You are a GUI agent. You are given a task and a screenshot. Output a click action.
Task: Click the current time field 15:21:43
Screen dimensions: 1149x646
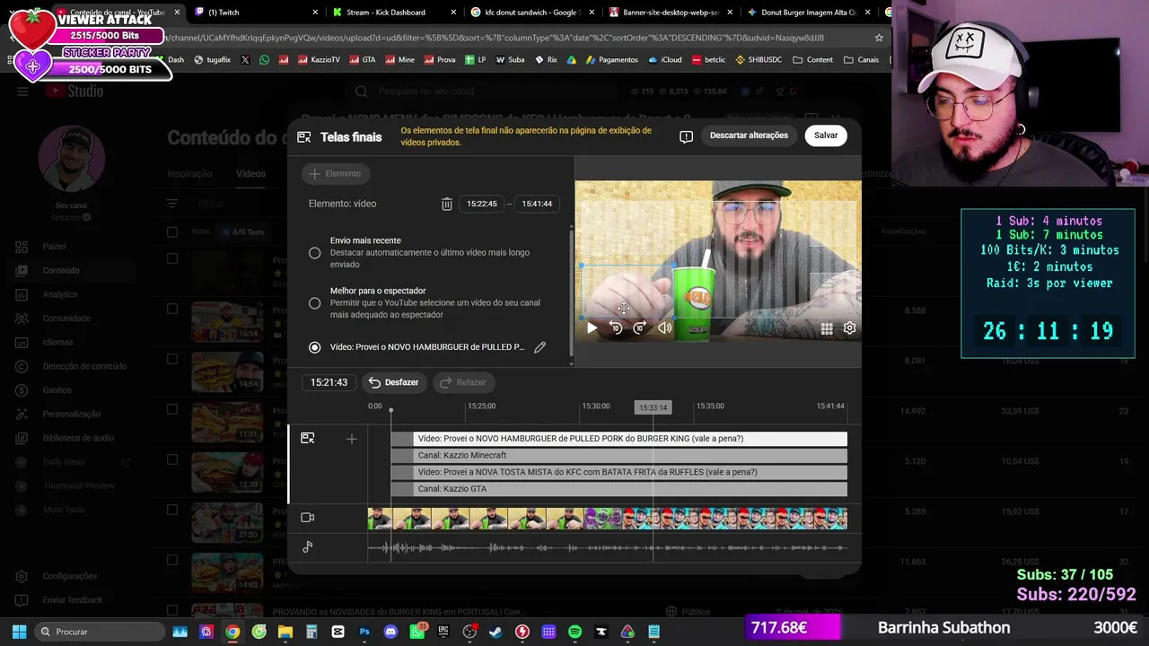click(x=329, y=382)
